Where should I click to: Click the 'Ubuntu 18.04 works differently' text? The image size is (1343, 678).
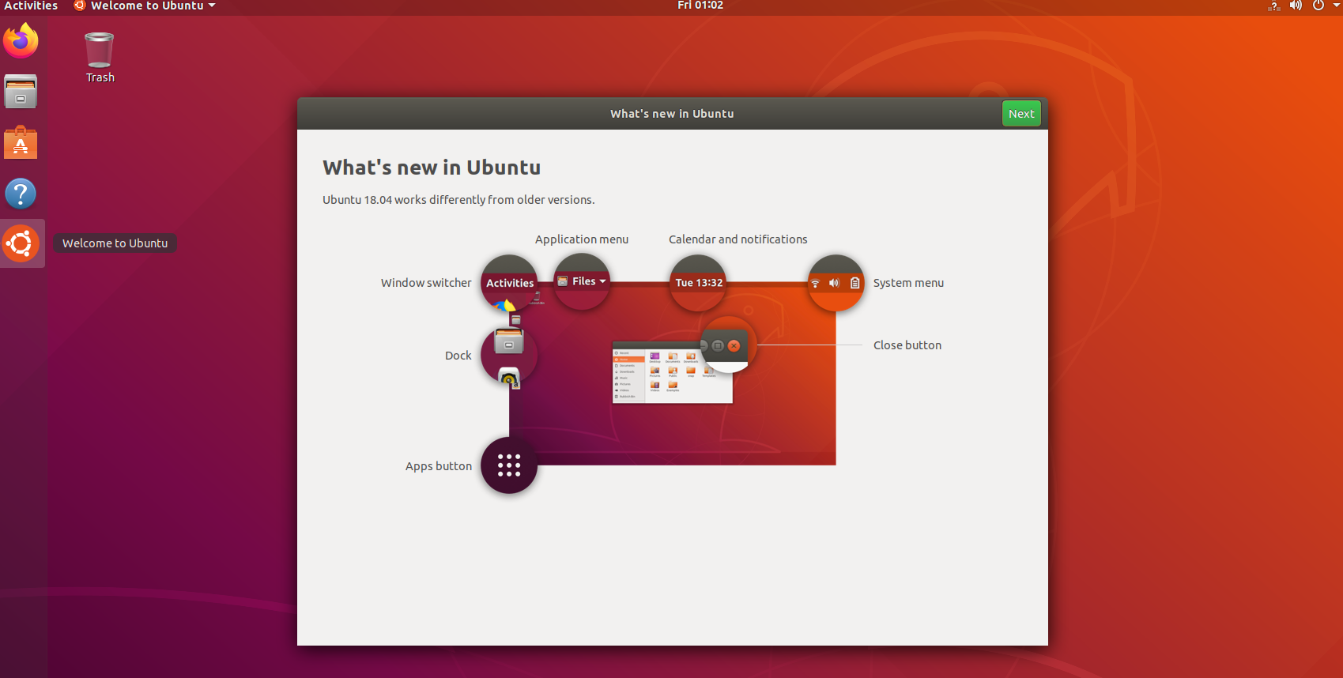pyautogui.click(x=458, y=200)
